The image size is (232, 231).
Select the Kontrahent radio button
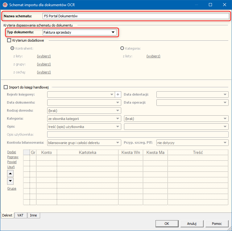pyautogui.click(x=12, y=48)
